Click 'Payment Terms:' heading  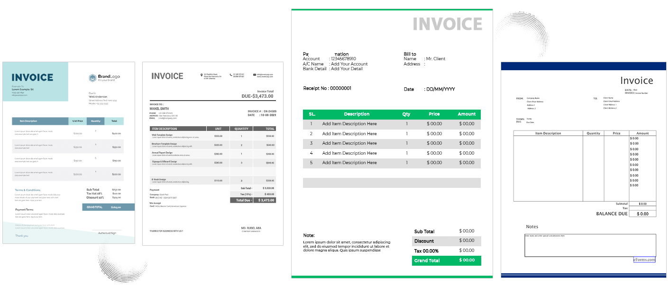[24, 210]
